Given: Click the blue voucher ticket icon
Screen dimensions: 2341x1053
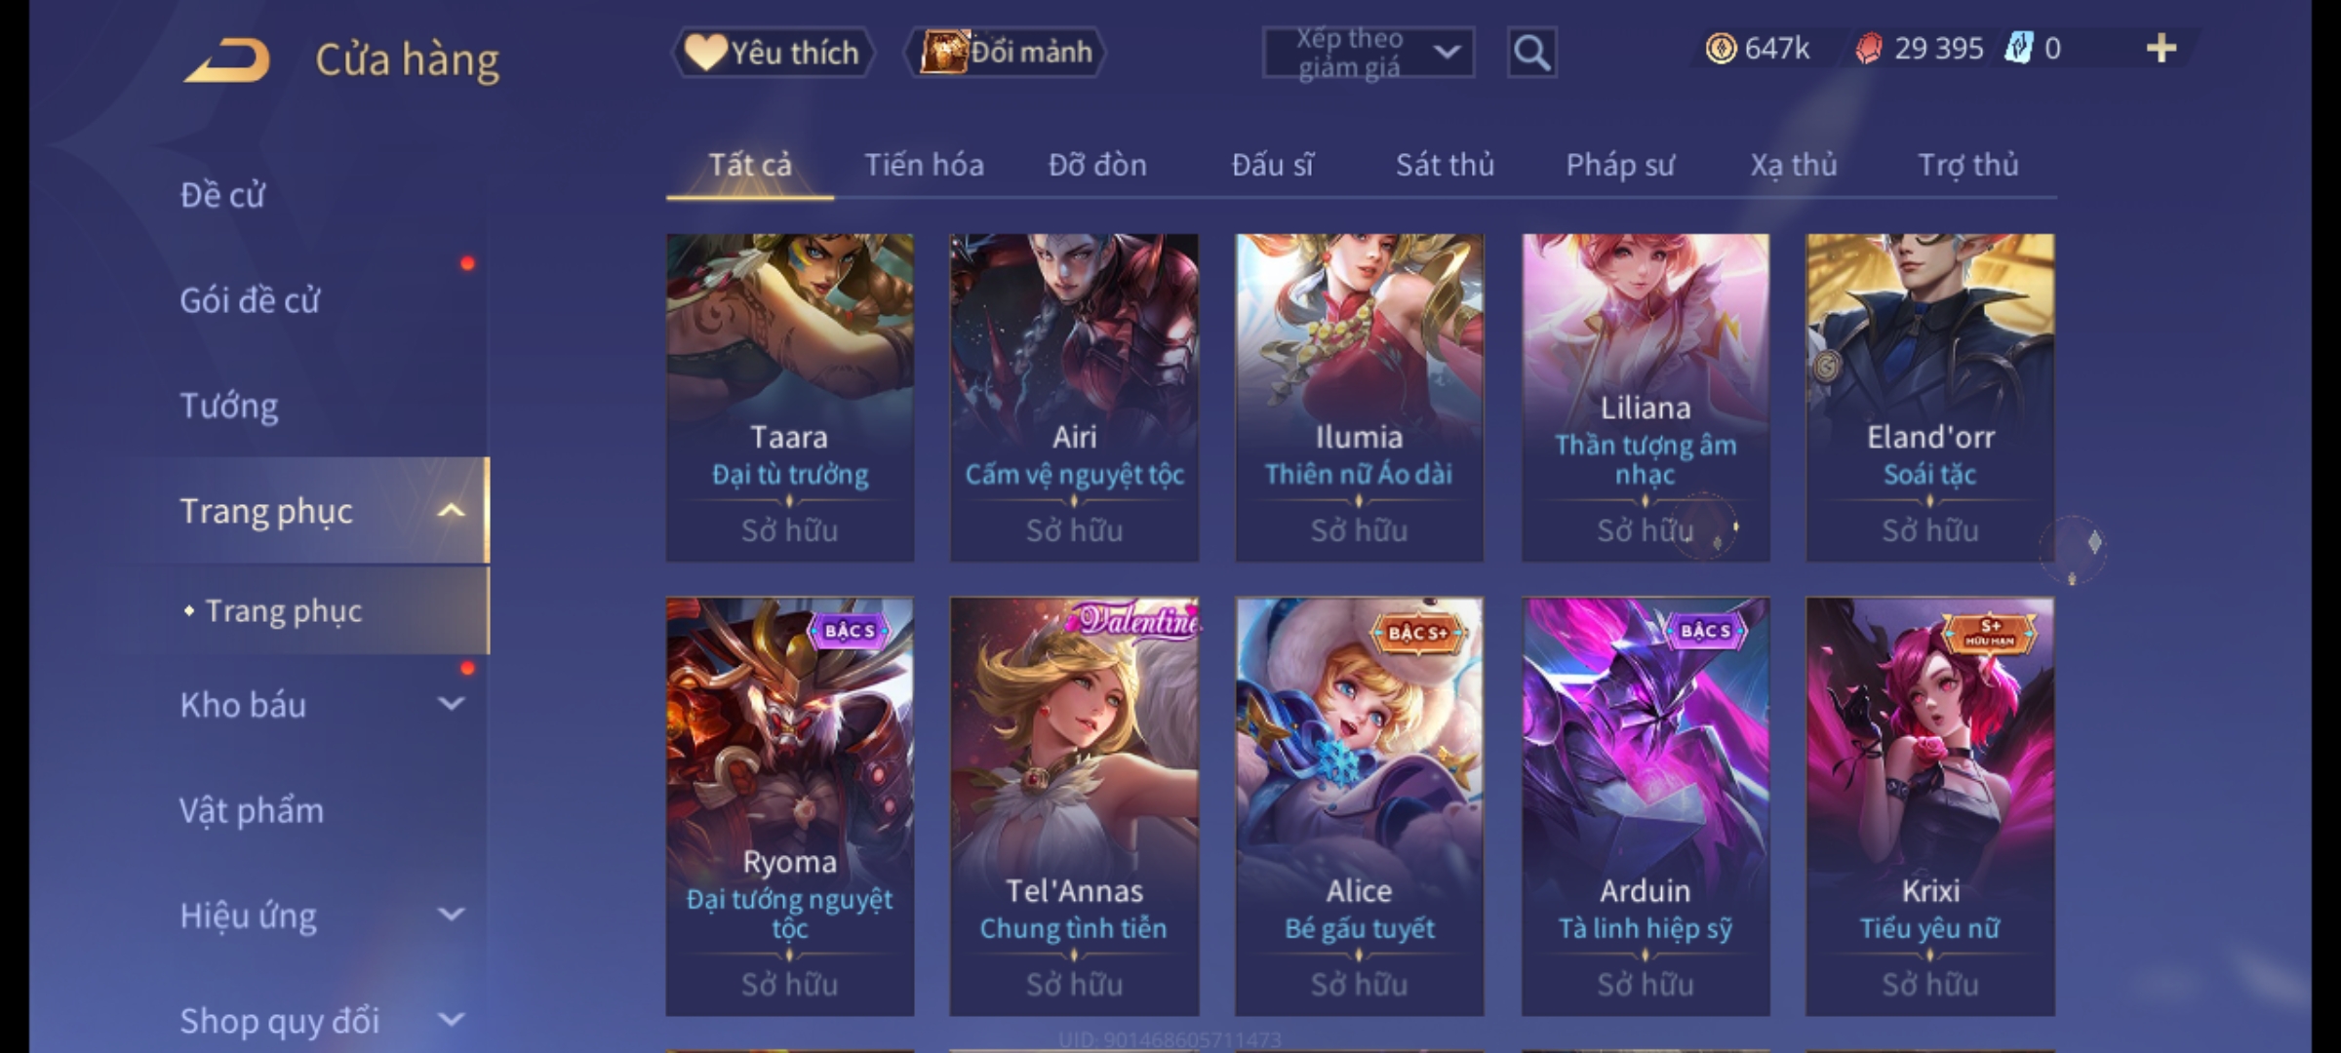Looking at the screenshot, I should coord(2017,48).
